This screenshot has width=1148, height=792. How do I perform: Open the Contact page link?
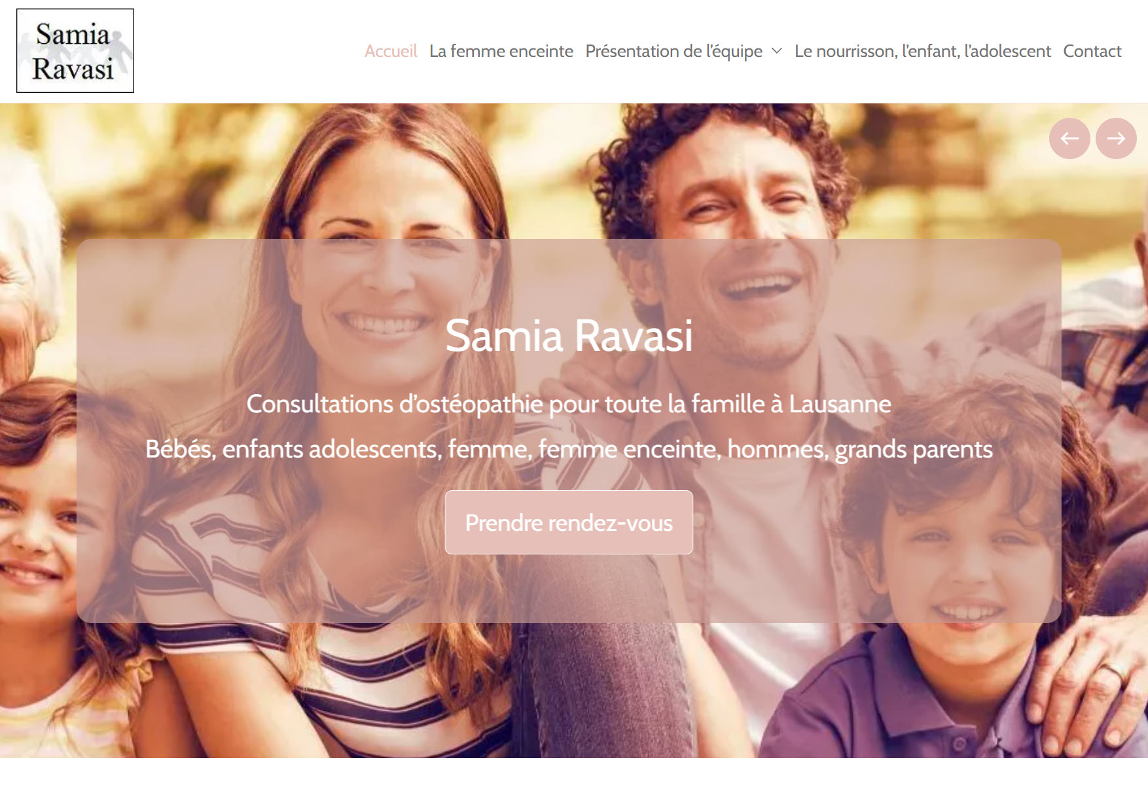1092,51
